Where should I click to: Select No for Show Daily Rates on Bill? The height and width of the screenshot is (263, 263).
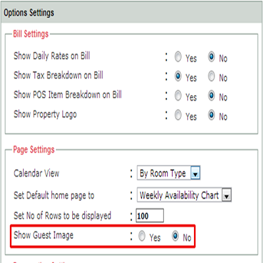(x=212, y=57)
